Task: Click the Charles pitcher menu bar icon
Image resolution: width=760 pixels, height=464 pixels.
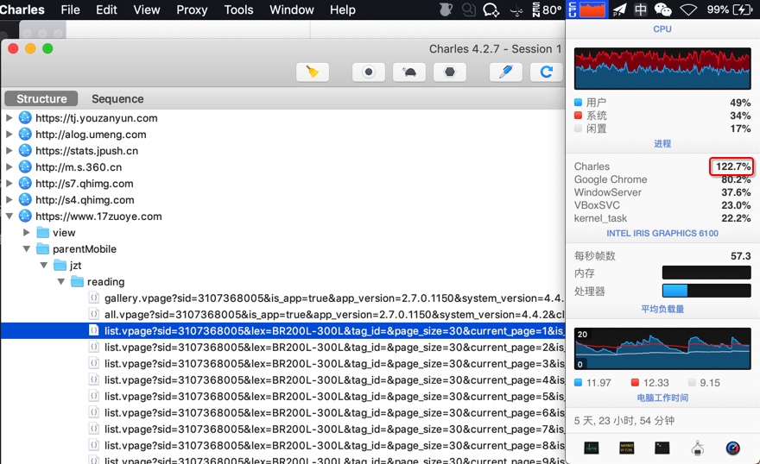Action: pyautogui.click(x=446, y=9)
